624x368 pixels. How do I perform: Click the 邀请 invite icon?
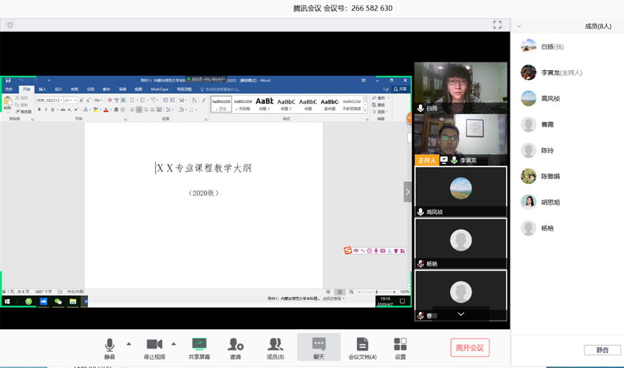tap(236, 348)
